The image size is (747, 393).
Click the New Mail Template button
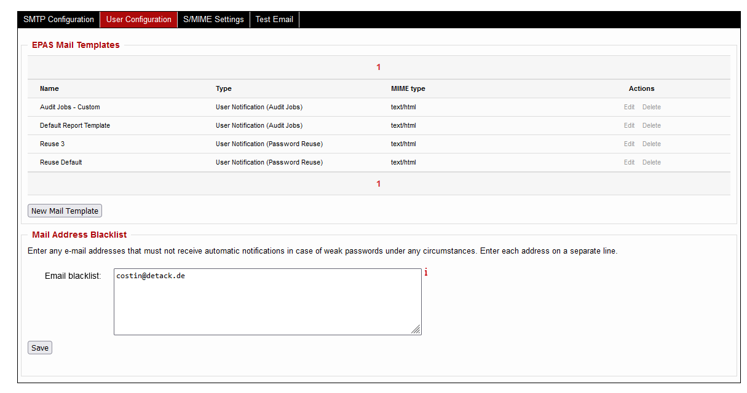click(x=64, y=211)
